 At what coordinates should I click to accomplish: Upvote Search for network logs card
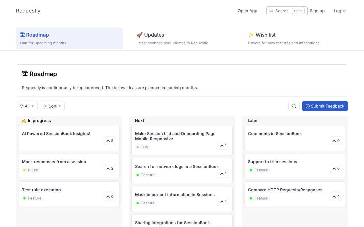click(223, 174)
